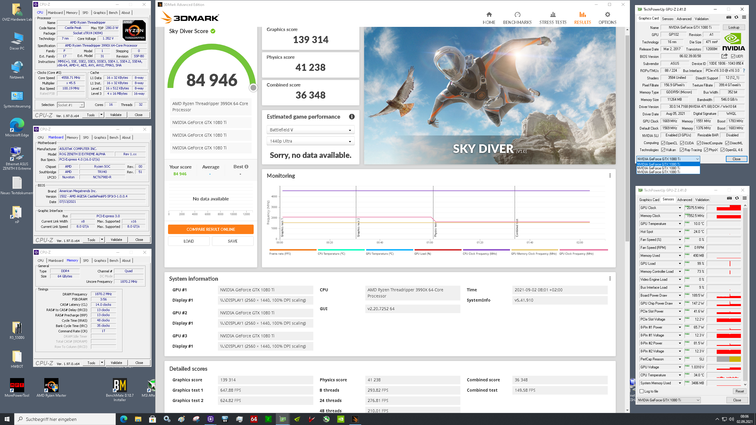Image resolution: width=756 pixels, height=425 pixels.
Task: Click score gauge knob on Sky Diver dial
Action: click(253, 88)
